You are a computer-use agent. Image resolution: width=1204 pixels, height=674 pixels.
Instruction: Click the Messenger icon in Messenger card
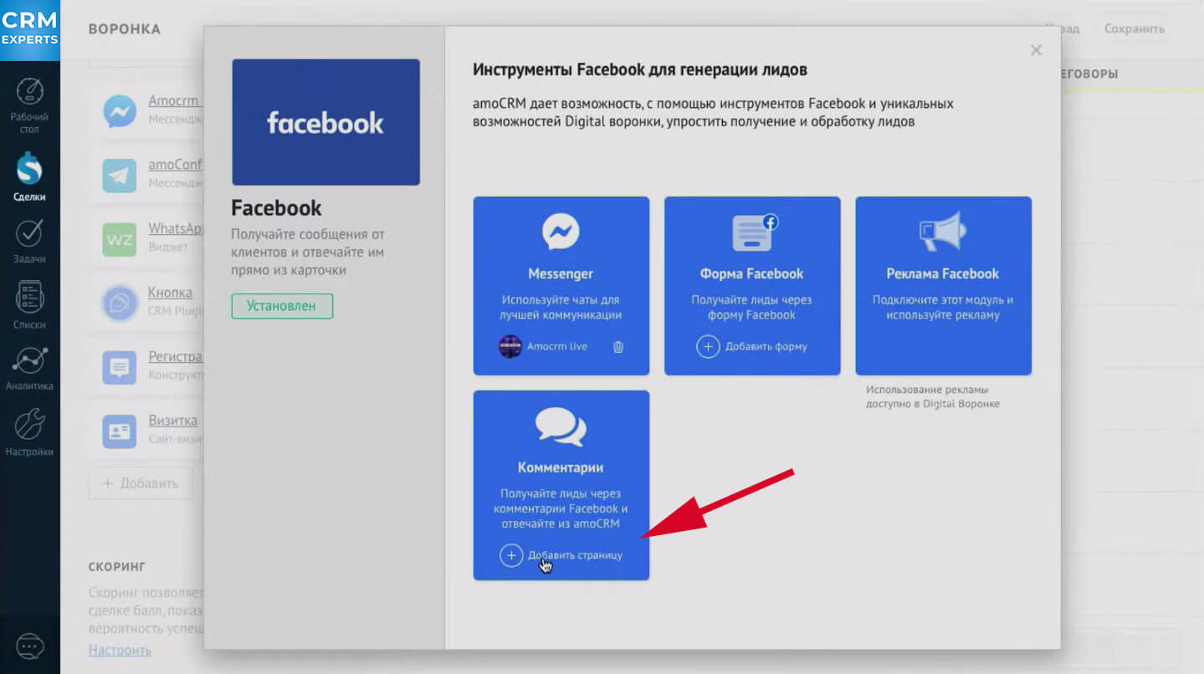click(561, 232)
